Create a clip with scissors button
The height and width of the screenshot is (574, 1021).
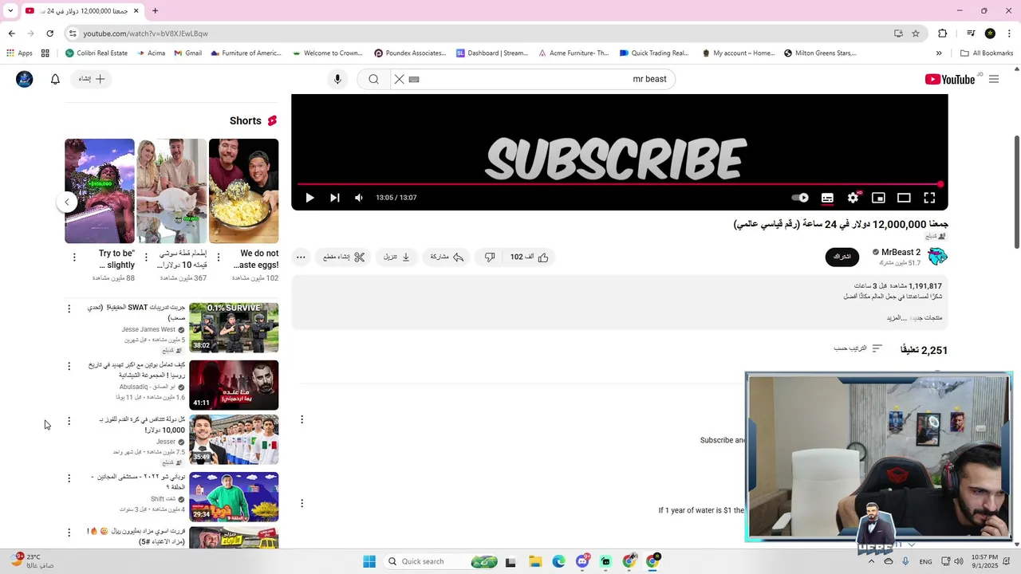[x=344, y=257]
